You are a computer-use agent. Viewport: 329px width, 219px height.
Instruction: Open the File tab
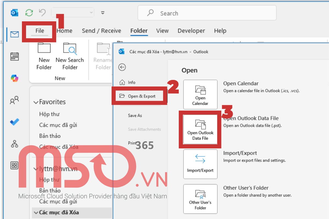[40, 31]
